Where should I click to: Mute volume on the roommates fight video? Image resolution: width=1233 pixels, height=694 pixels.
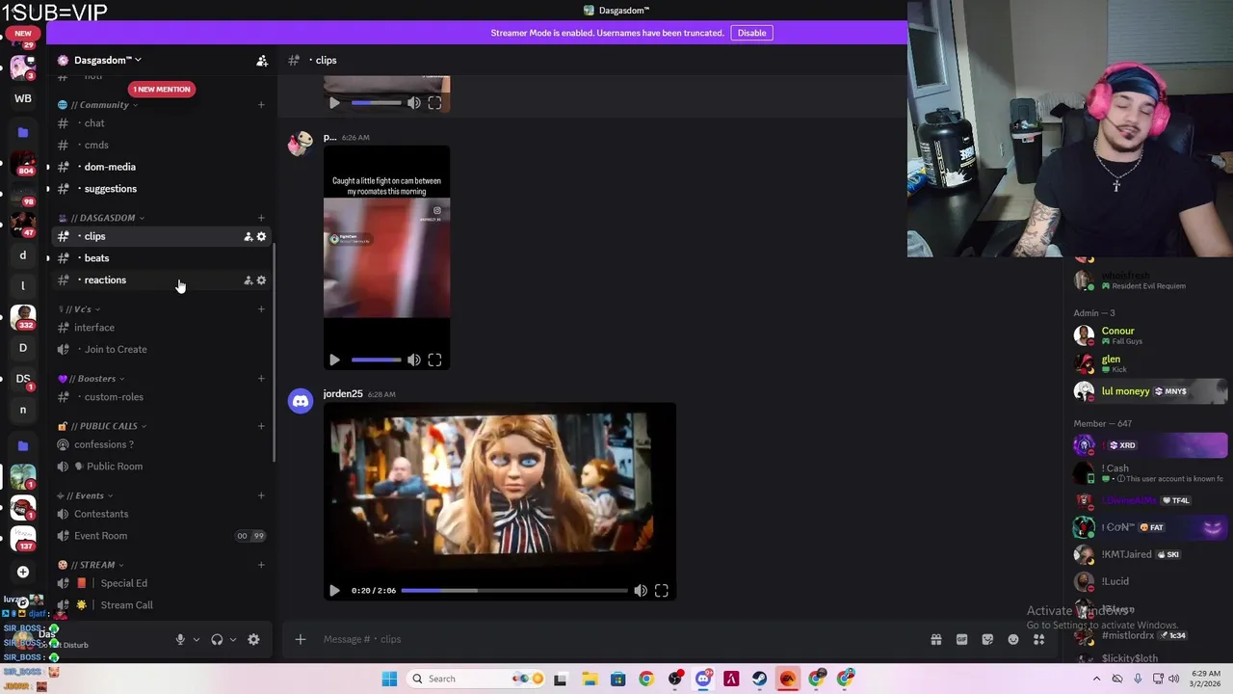point(413,360)
